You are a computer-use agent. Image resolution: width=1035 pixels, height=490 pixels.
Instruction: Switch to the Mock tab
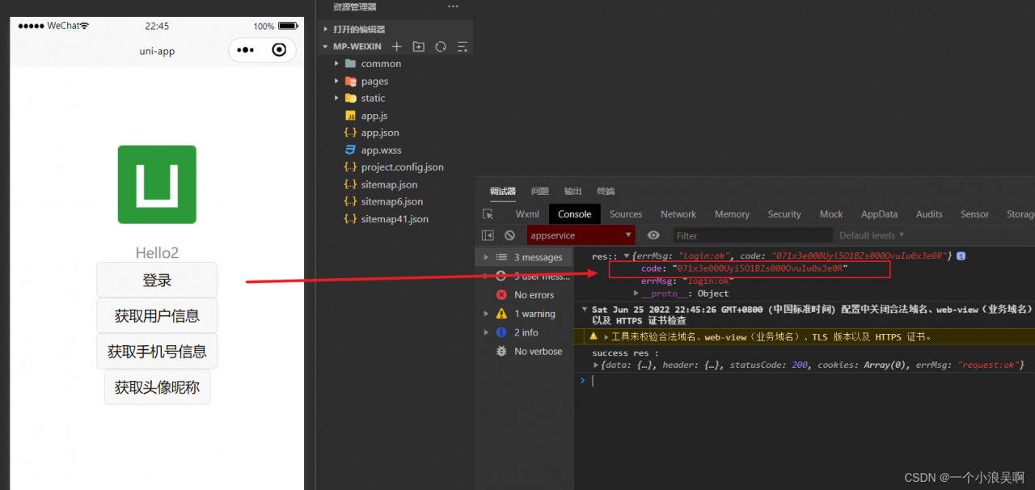click(831, 214)
